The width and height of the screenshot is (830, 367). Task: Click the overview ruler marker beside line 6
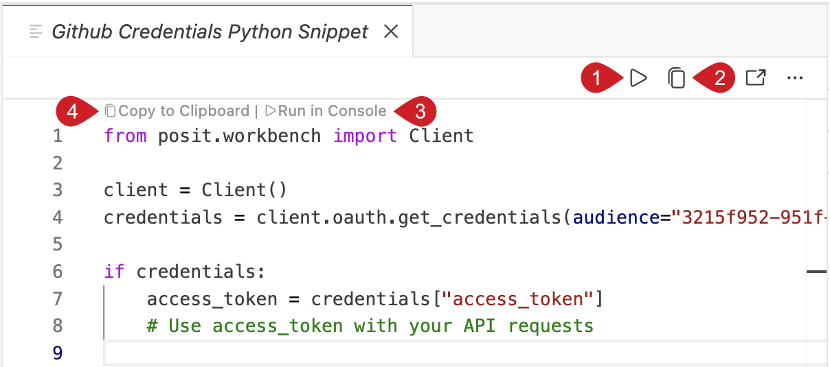pyautogui.click(x=816, y=272)
